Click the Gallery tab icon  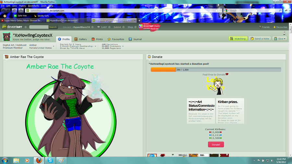coord(76,39)
